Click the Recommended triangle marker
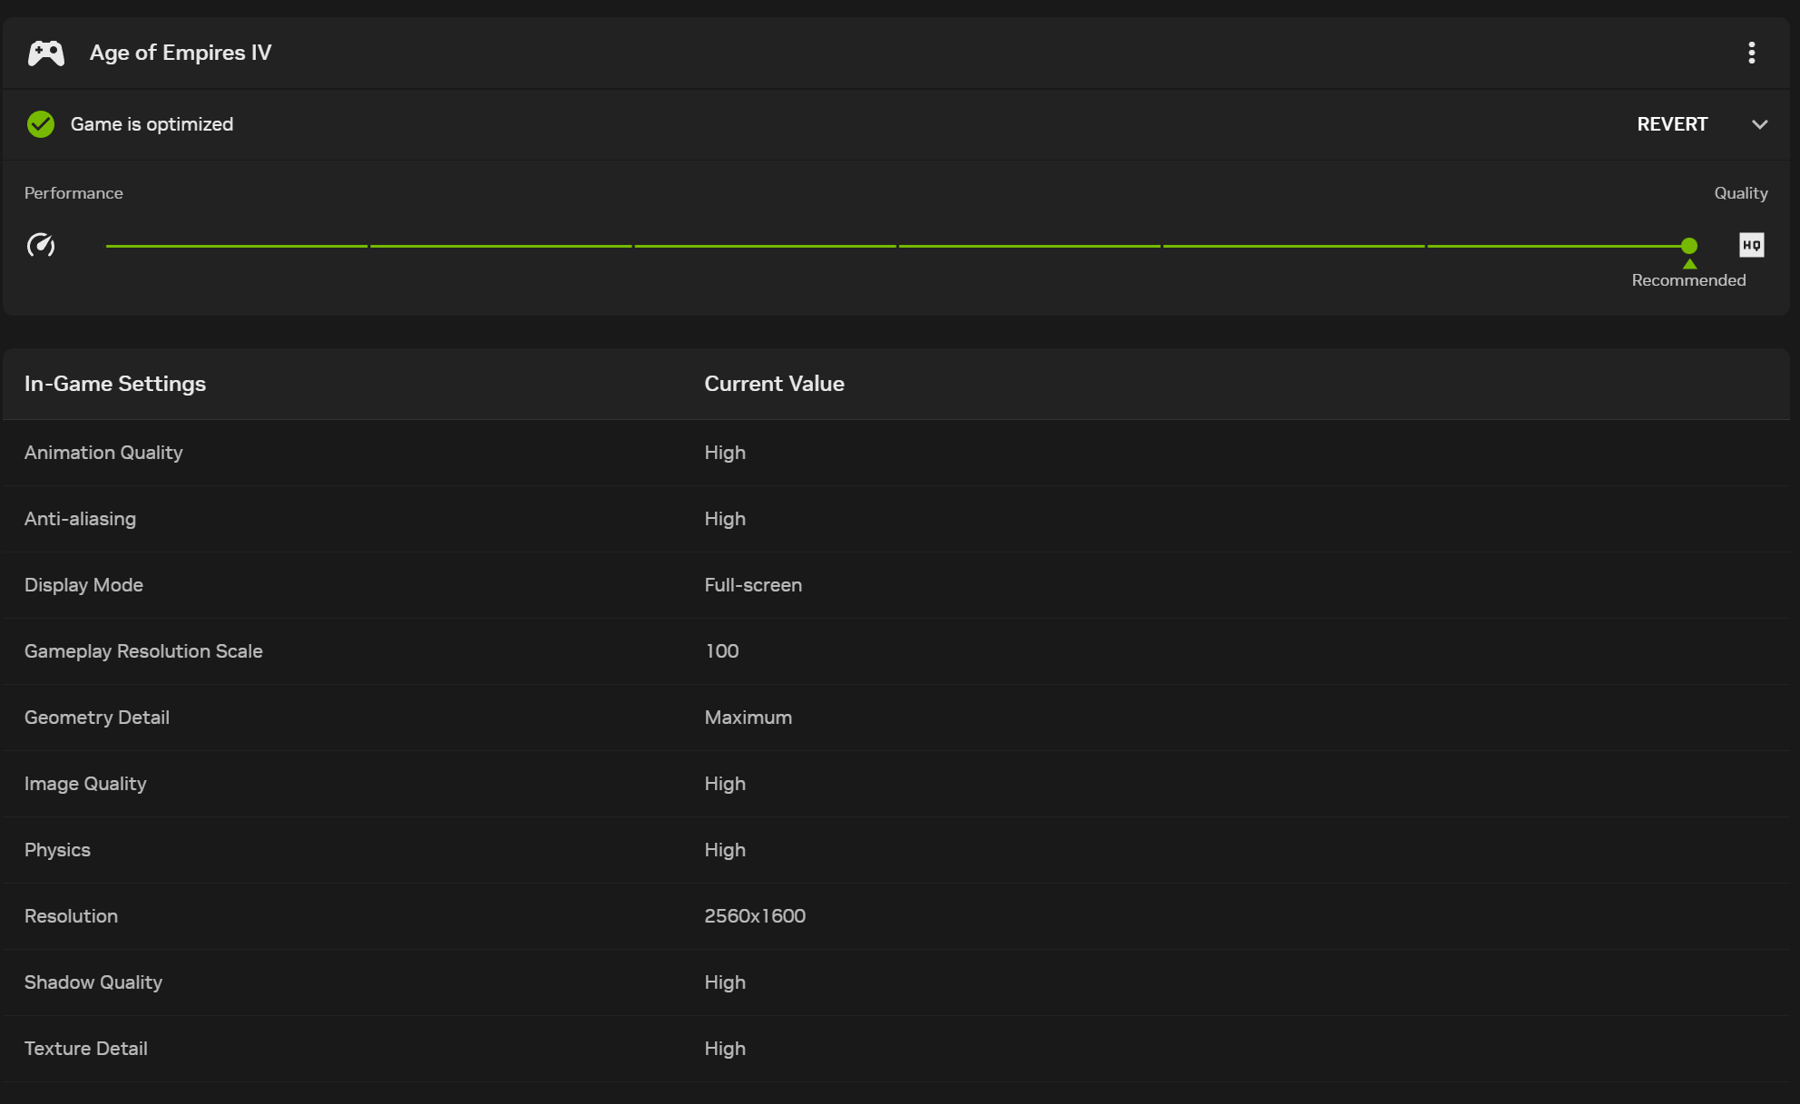The width and height of the screenshot is (1800, 1104). pyautogui.click(x=1689, y=265)
